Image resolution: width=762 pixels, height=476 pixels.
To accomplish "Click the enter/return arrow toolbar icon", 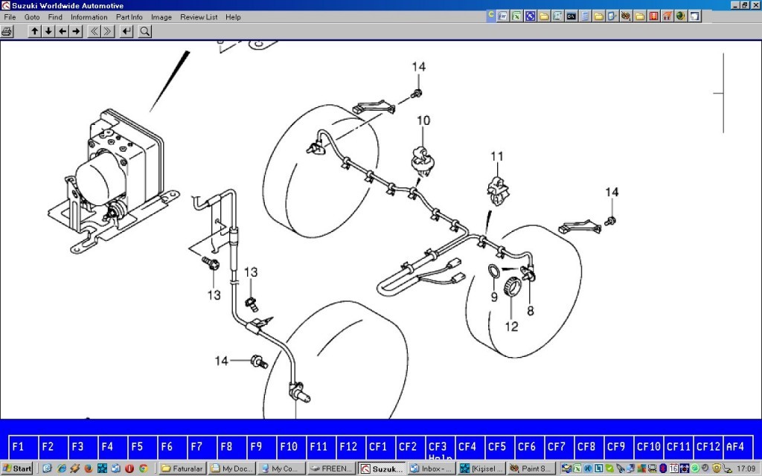I will point(127,31).
